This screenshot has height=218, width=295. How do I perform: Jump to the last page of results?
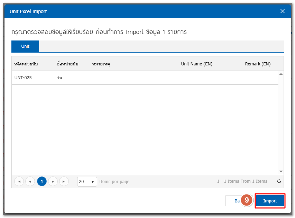pyautogui.click(x=64, y=181)
